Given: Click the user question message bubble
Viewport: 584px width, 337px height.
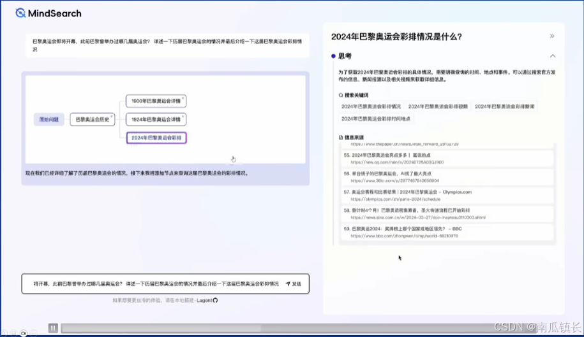Looking at the screenshot, I should coord(167,45).
